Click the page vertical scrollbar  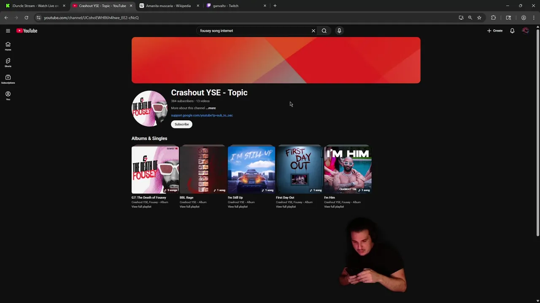tap(537, 133)
